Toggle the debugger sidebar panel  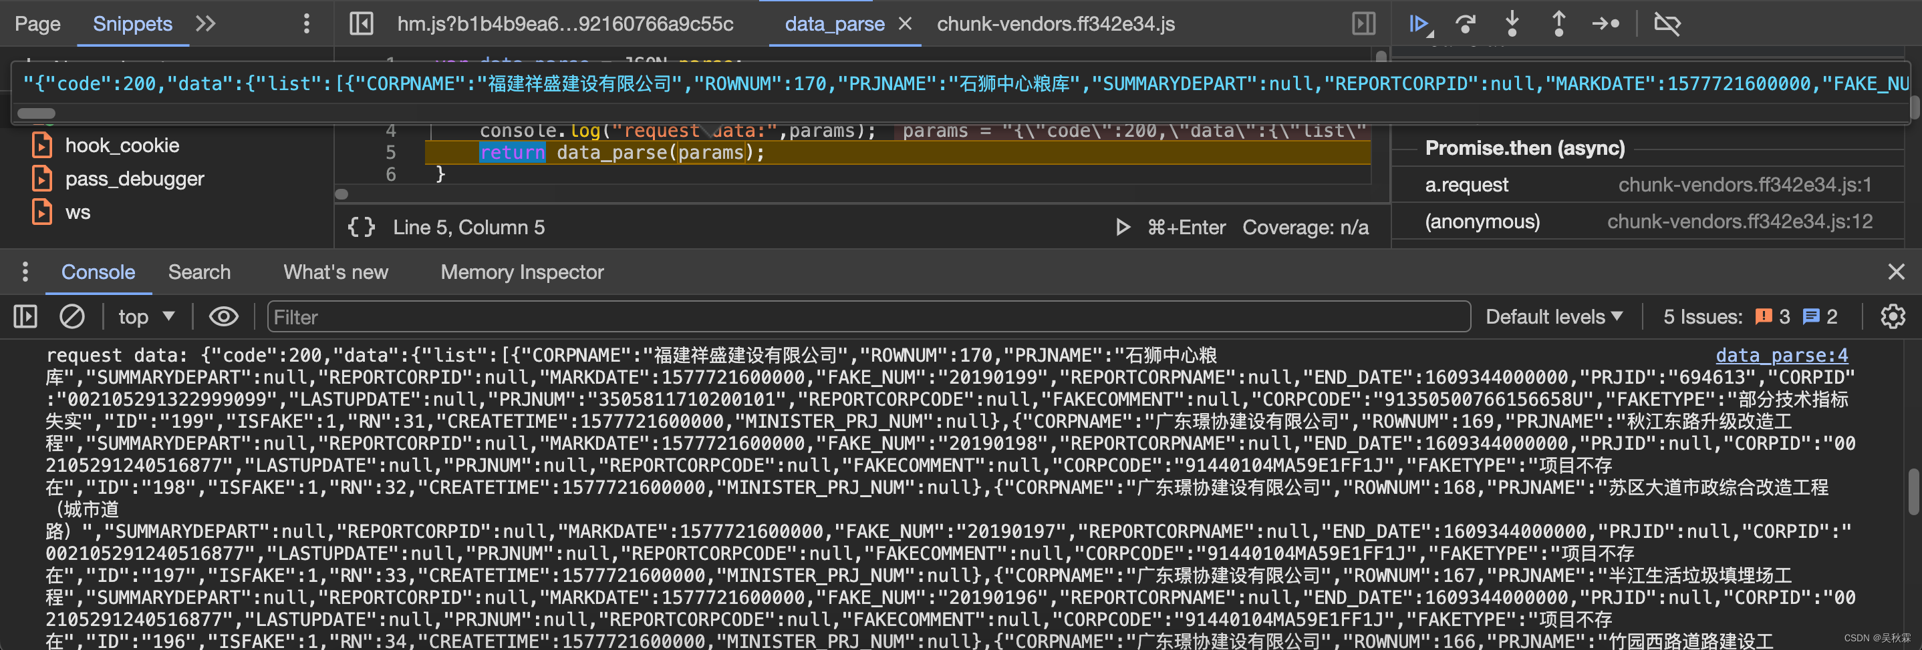pos(1364,24)
